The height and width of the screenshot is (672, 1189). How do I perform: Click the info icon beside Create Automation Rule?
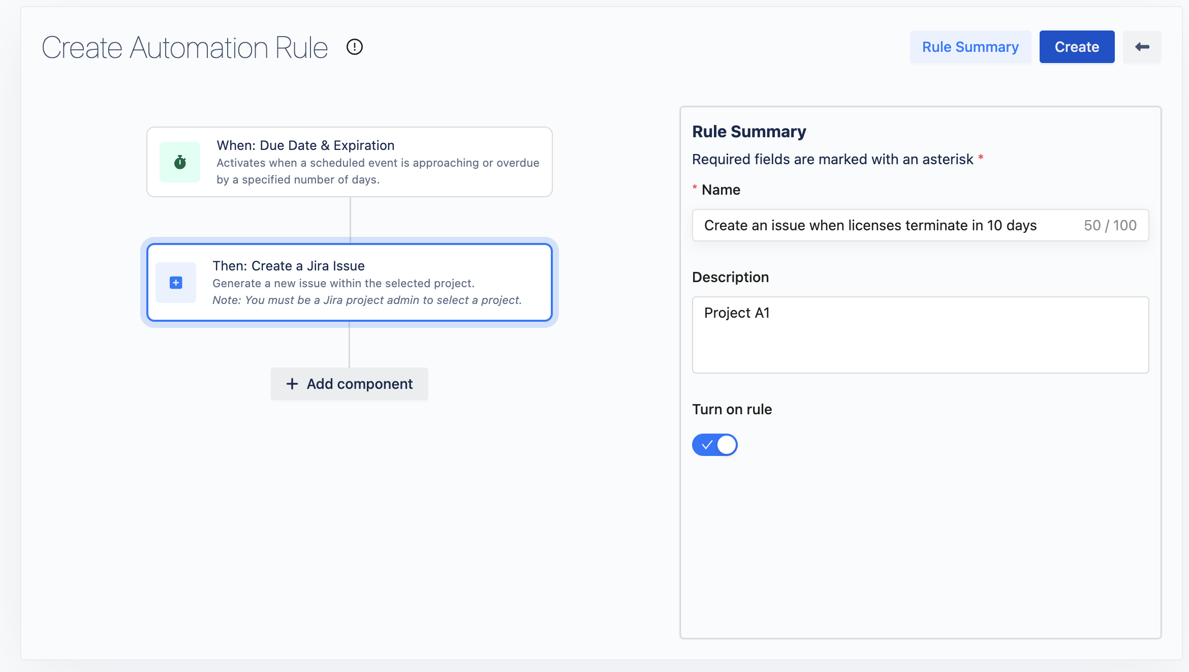coord(354,47)
